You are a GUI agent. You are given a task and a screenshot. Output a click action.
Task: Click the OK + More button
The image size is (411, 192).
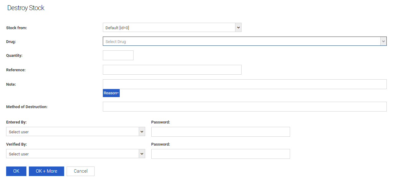point(46,171)
